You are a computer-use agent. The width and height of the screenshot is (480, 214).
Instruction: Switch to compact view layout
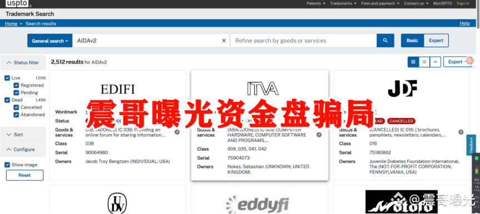[x=436, y=62]
